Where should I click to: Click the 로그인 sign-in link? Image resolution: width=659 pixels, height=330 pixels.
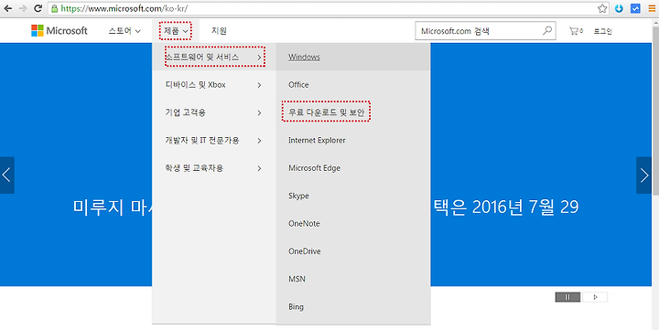pos(602,31)
